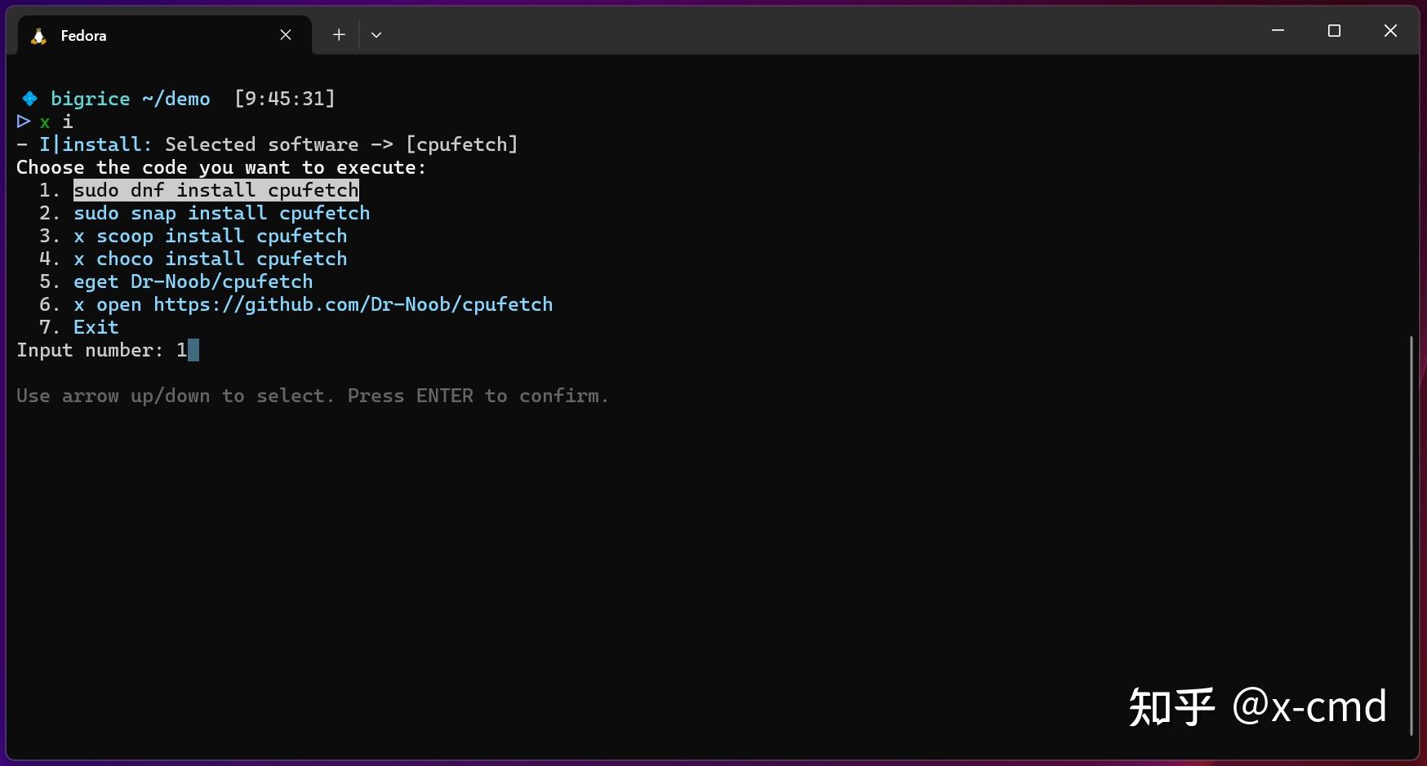Click the eget Dr-Noob/cpufetch option
The image size is (1427, 766).
point(193,281)
